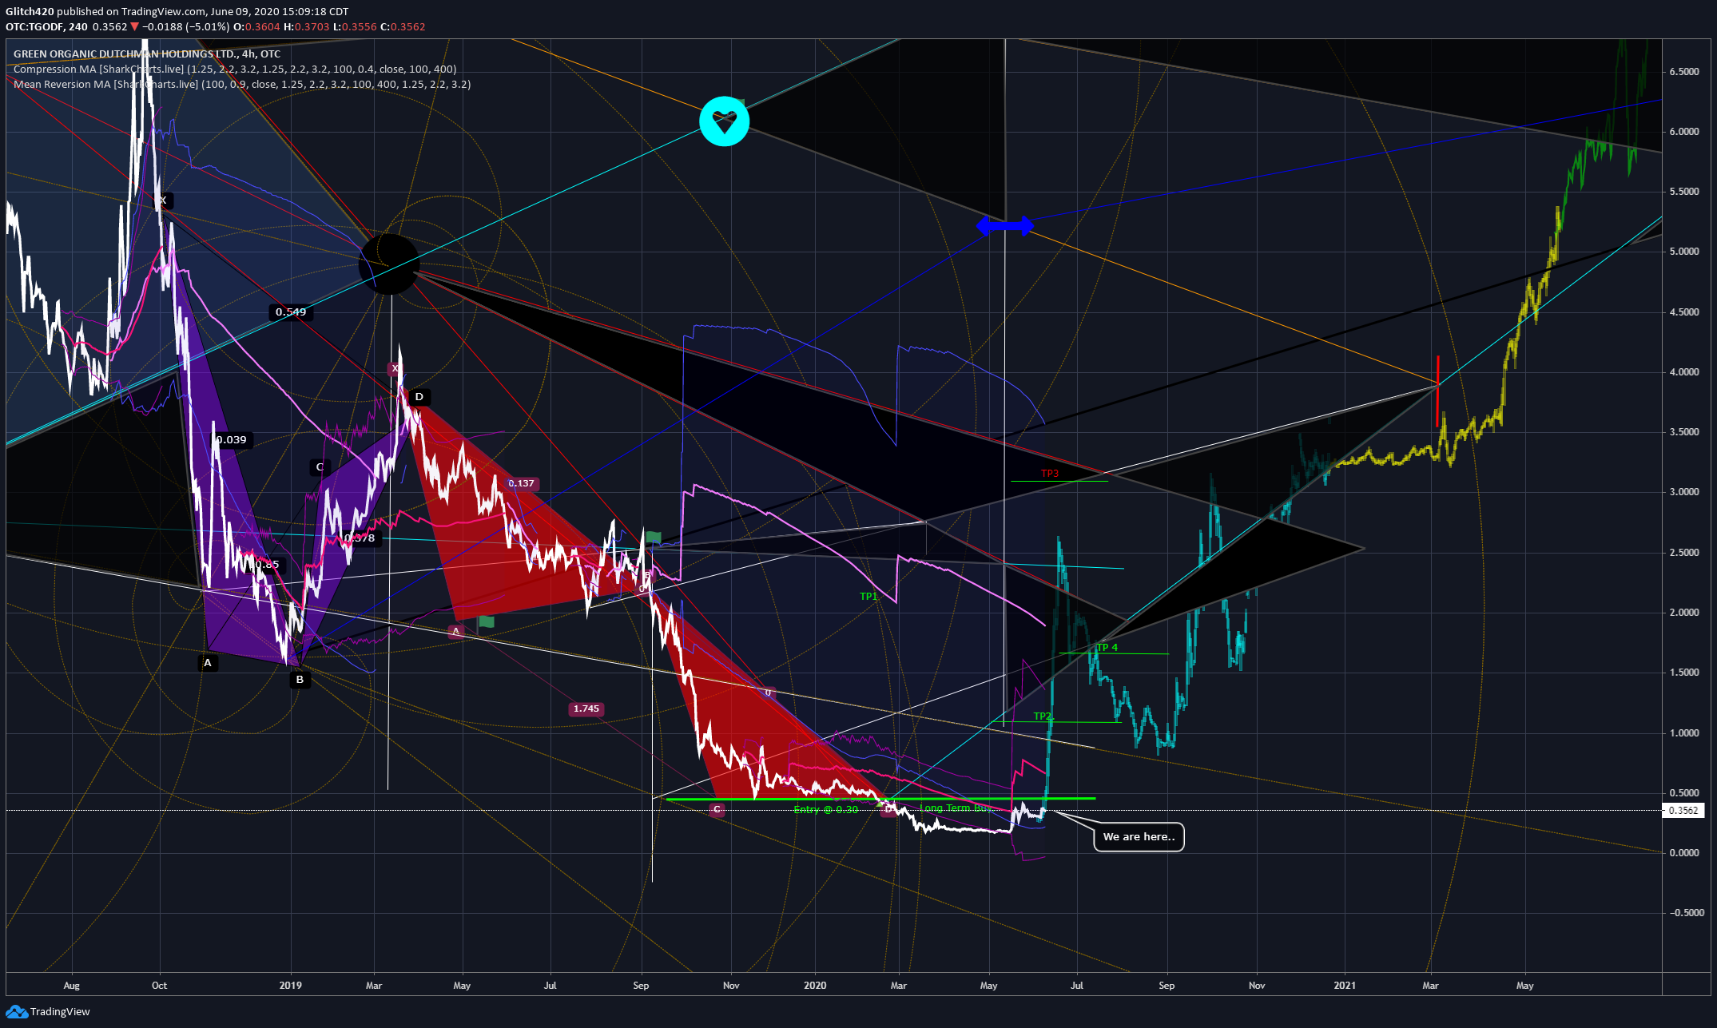Click the Oct time axis label

coord(160,986)
